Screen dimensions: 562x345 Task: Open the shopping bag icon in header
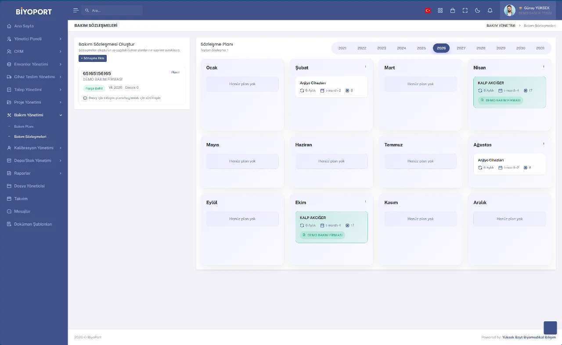click(x=453, y=11)
